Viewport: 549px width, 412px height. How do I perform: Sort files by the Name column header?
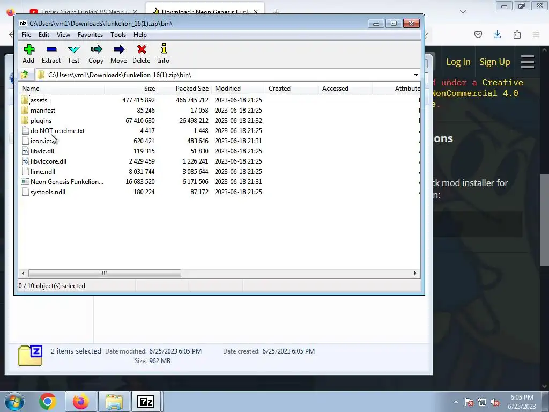tap(62, 89)
